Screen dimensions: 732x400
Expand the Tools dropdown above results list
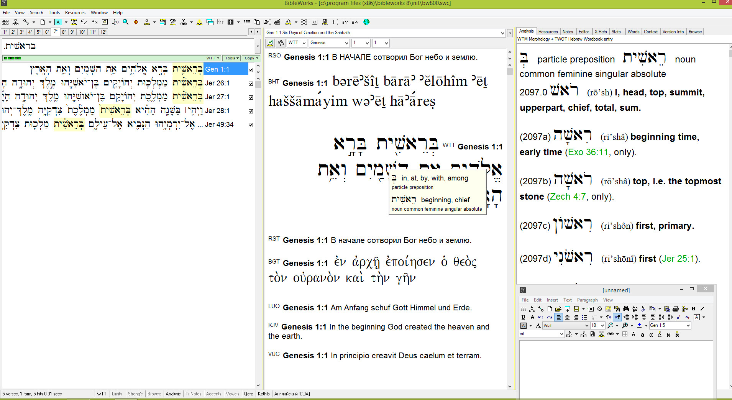point(232,58)
